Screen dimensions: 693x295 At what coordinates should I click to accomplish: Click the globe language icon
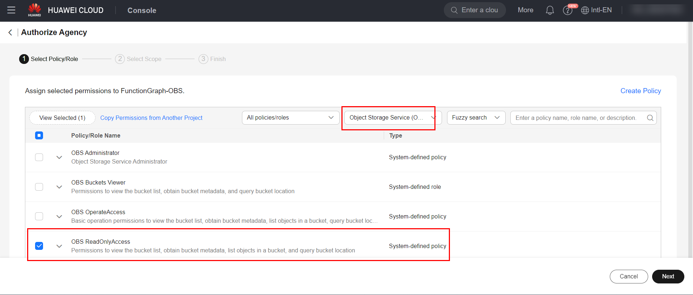(585, 10)
